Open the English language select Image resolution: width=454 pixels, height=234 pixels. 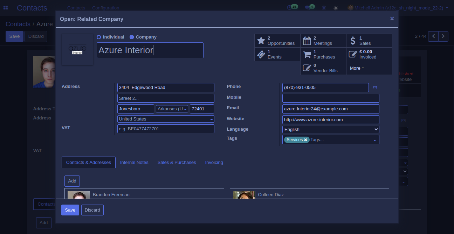click(x=331, y=130)
